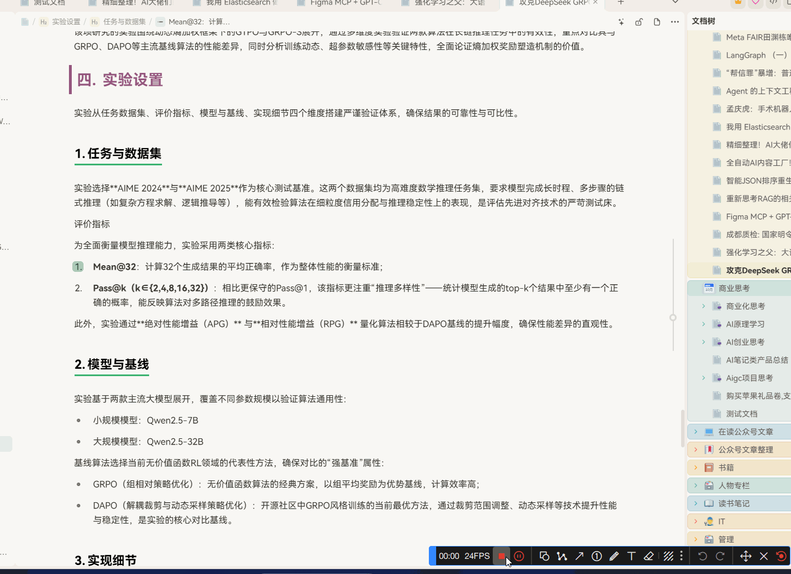Open a new browser tab
Viewport: 791px width, 574px height.
[x=620, y=3]
